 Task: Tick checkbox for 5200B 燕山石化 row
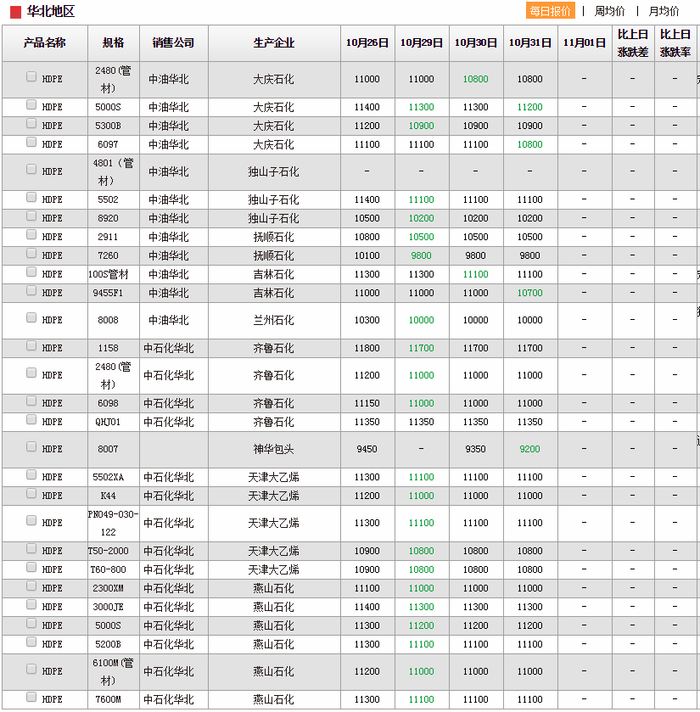click(x=31, y=642)
